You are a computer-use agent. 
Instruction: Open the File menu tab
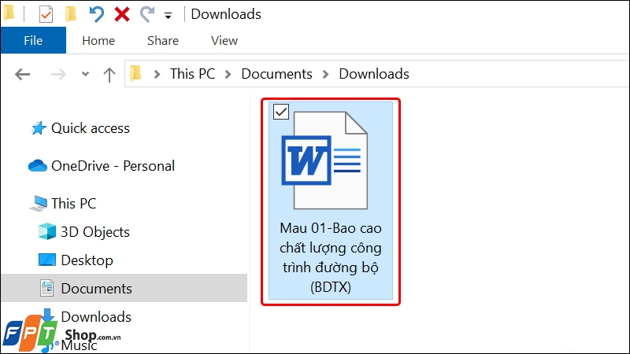pyautogui.click(x=33, y=41)
